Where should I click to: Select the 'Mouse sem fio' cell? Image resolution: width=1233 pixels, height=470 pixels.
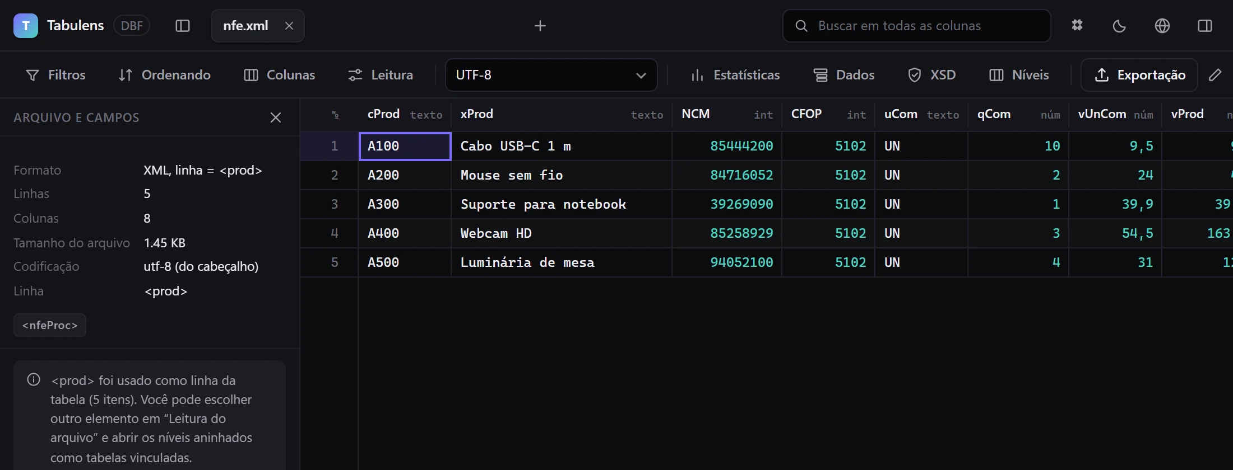562,176
